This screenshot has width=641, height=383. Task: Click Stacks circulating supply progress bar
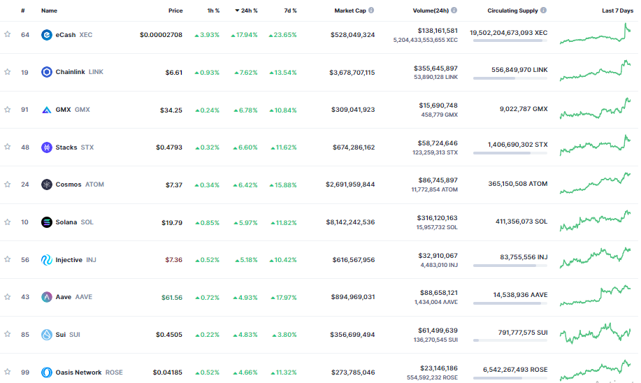(510, 153)
